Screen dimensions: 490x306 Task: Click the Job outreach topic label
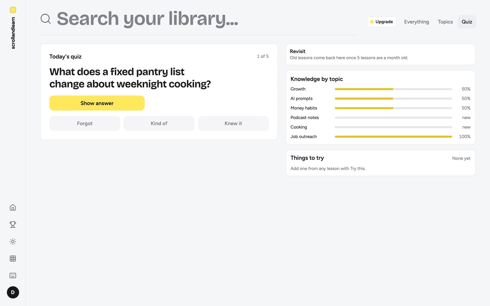click(x=304, y=137)
